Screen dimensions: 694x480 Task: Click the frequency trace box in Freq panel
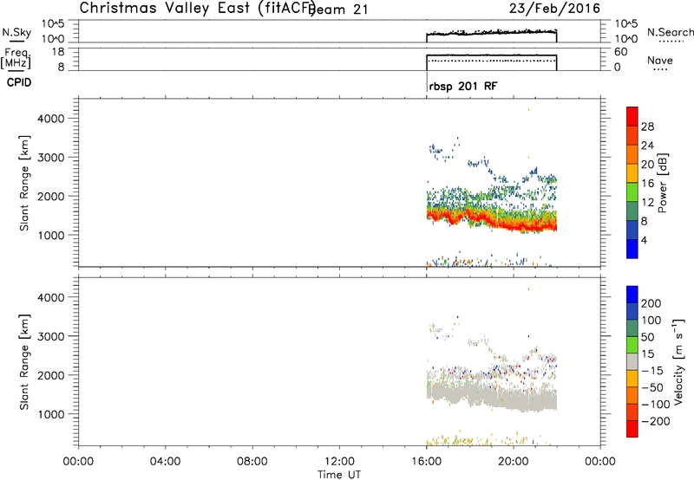click(x=491, y=62)
